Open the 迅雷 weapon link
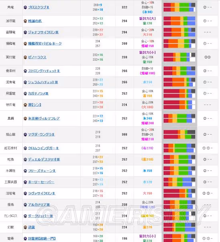220x242 pixels. 31,227
